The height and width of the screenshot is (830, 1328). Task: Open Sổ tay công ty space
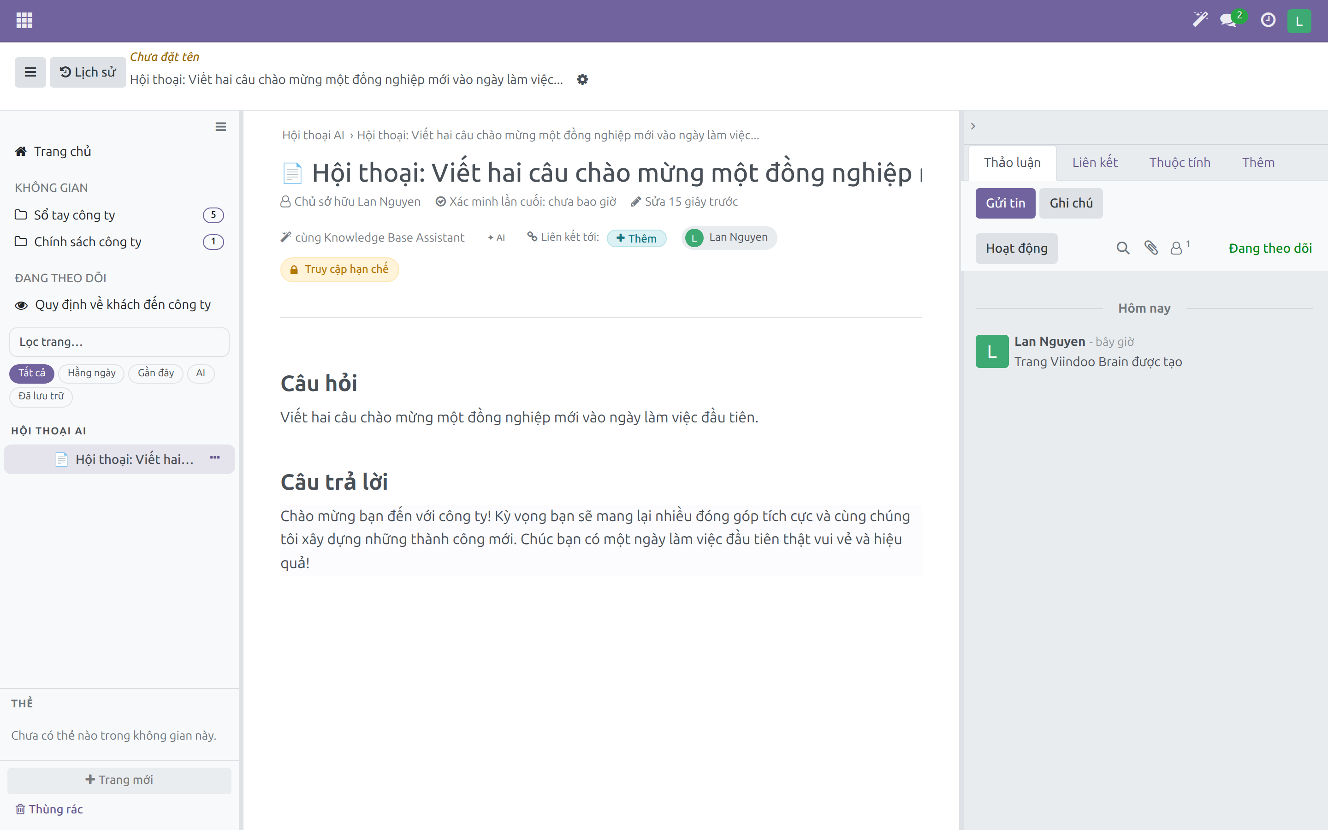[119, 215]
